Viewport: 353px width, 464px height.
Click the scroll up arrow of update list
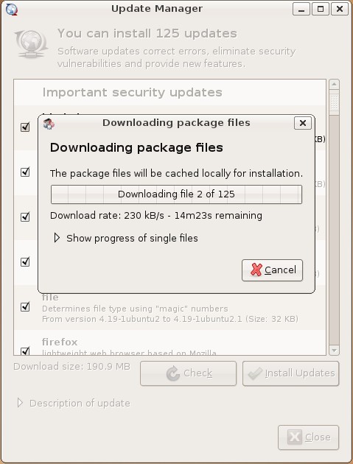pos(334,85)
